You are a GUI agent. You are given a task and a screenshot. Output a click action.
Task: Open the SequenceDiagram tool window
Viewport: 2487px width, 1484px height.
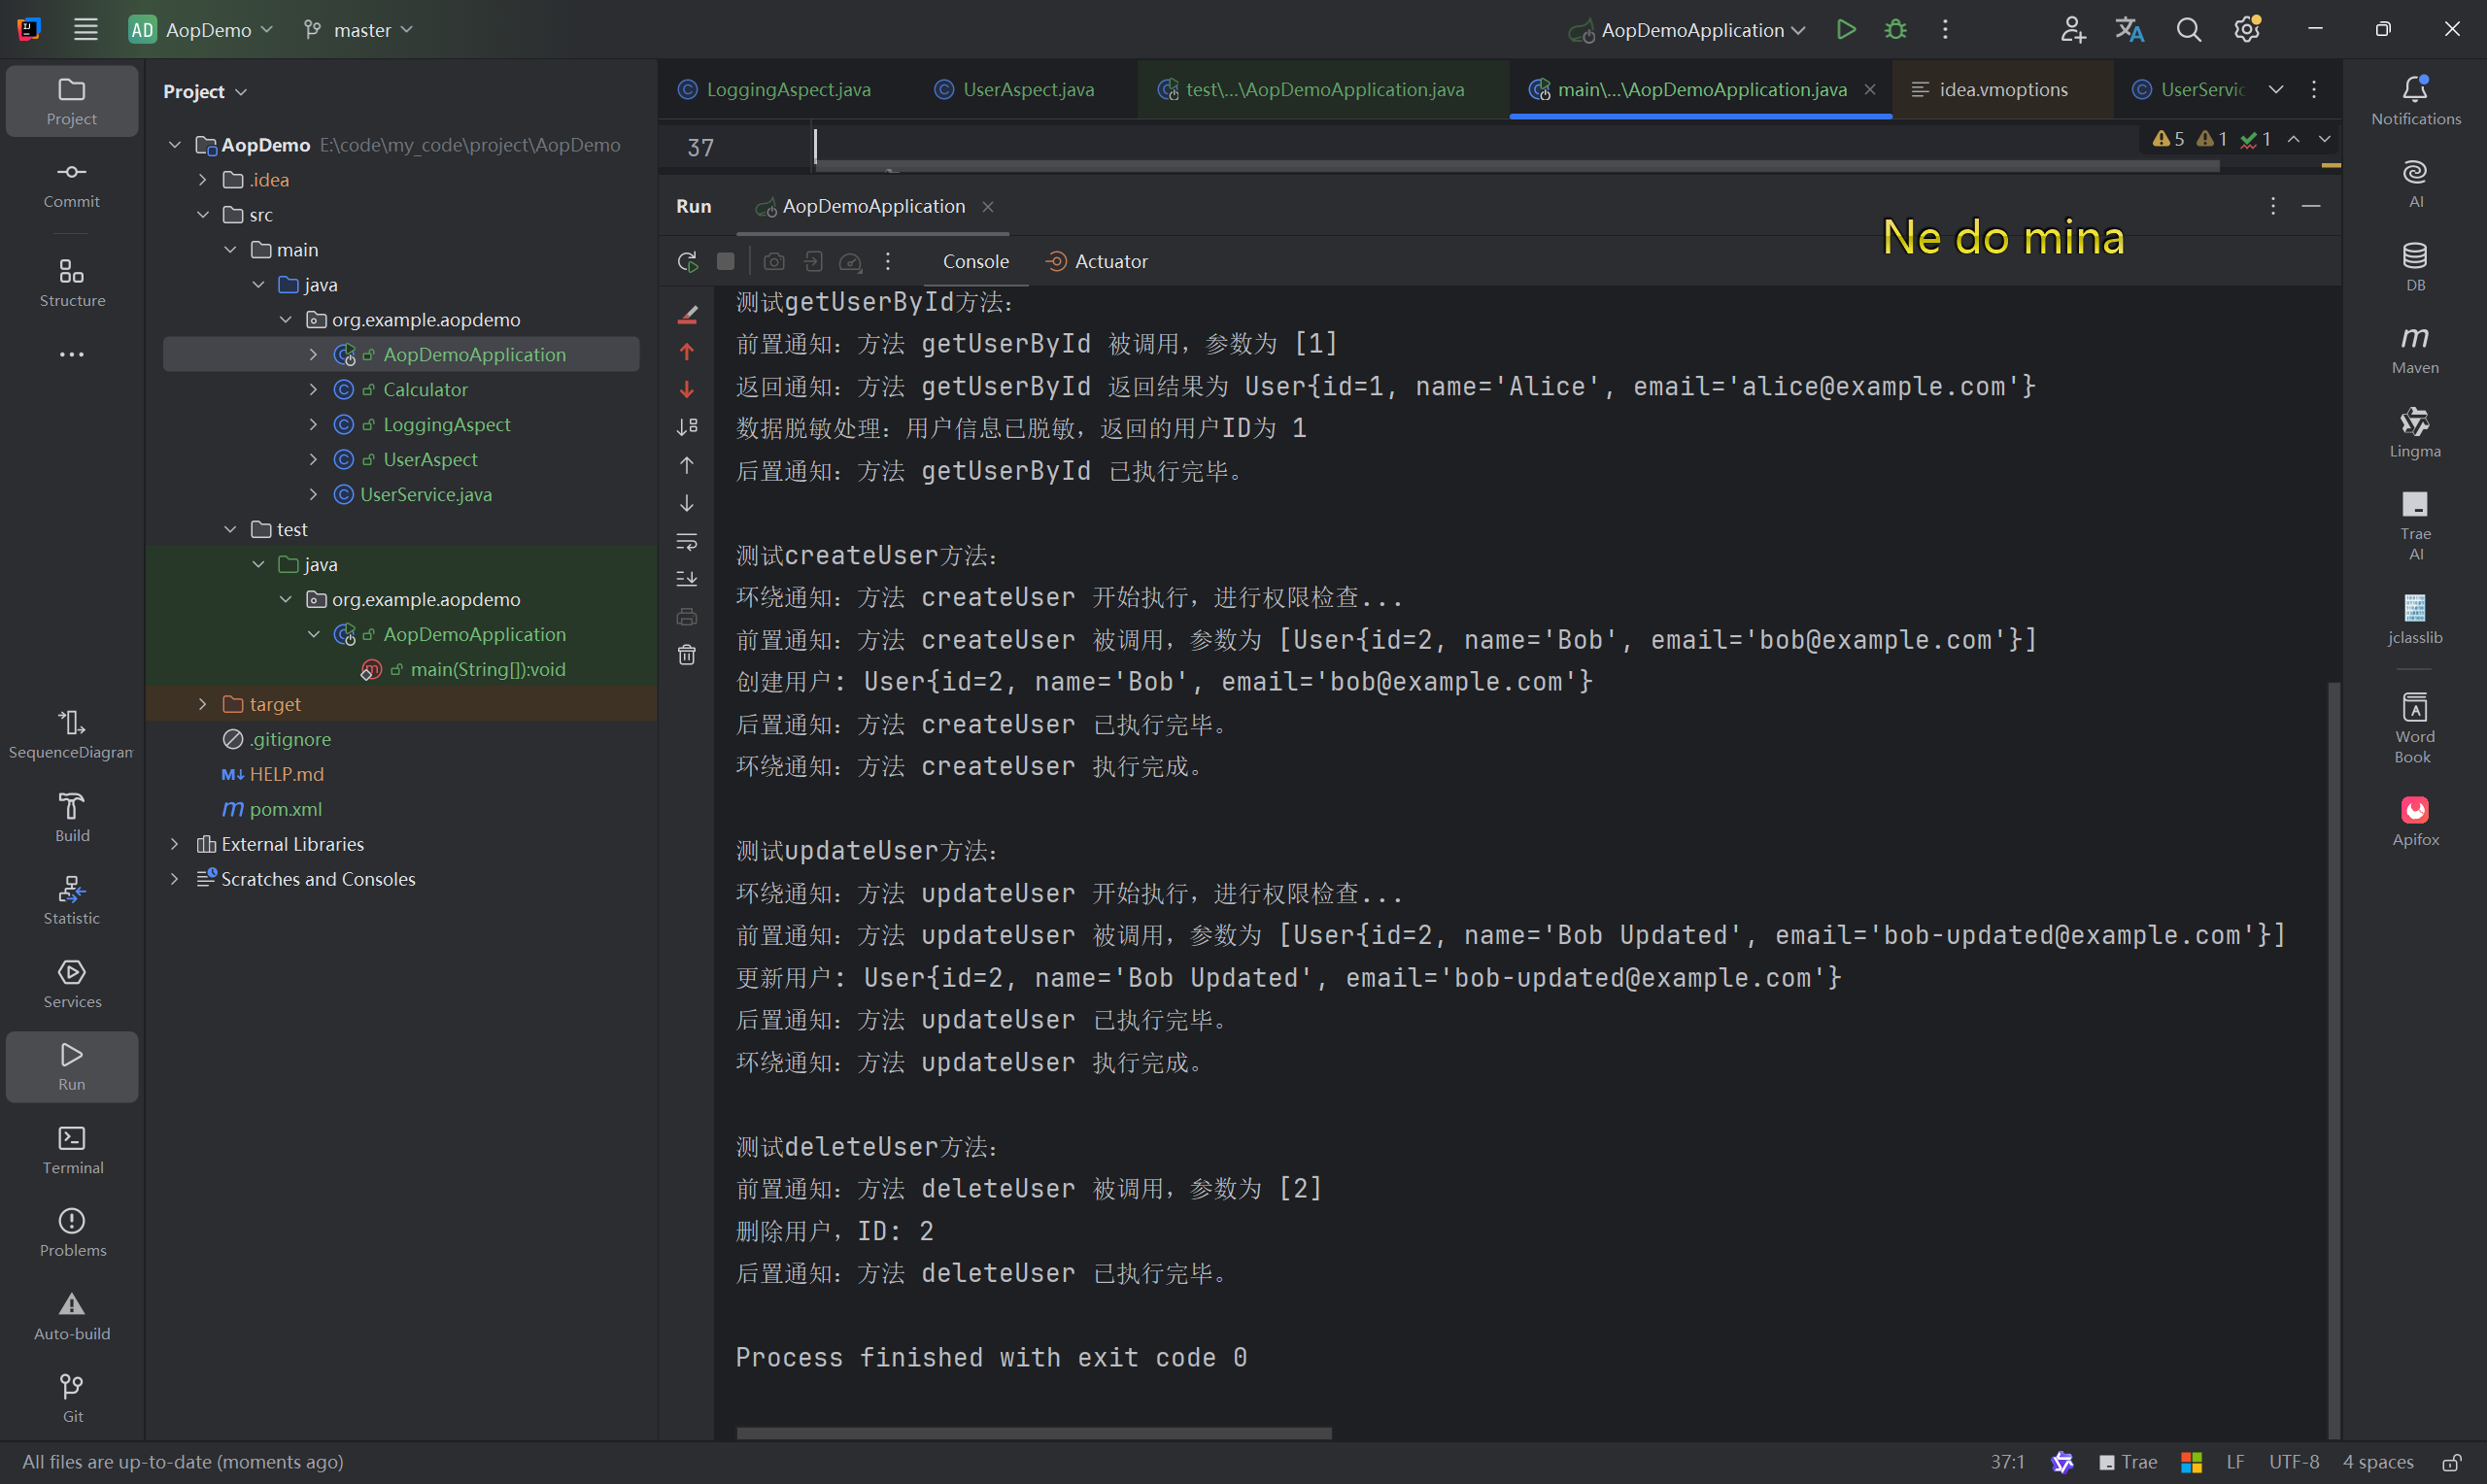pyautogui.click(x=71, y=733)
